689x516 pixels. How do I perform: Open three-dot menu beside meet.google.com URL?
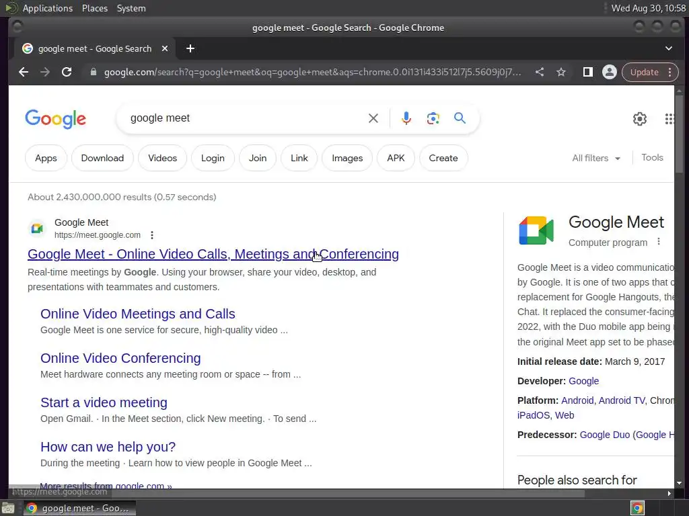click(x=152, y=235)
